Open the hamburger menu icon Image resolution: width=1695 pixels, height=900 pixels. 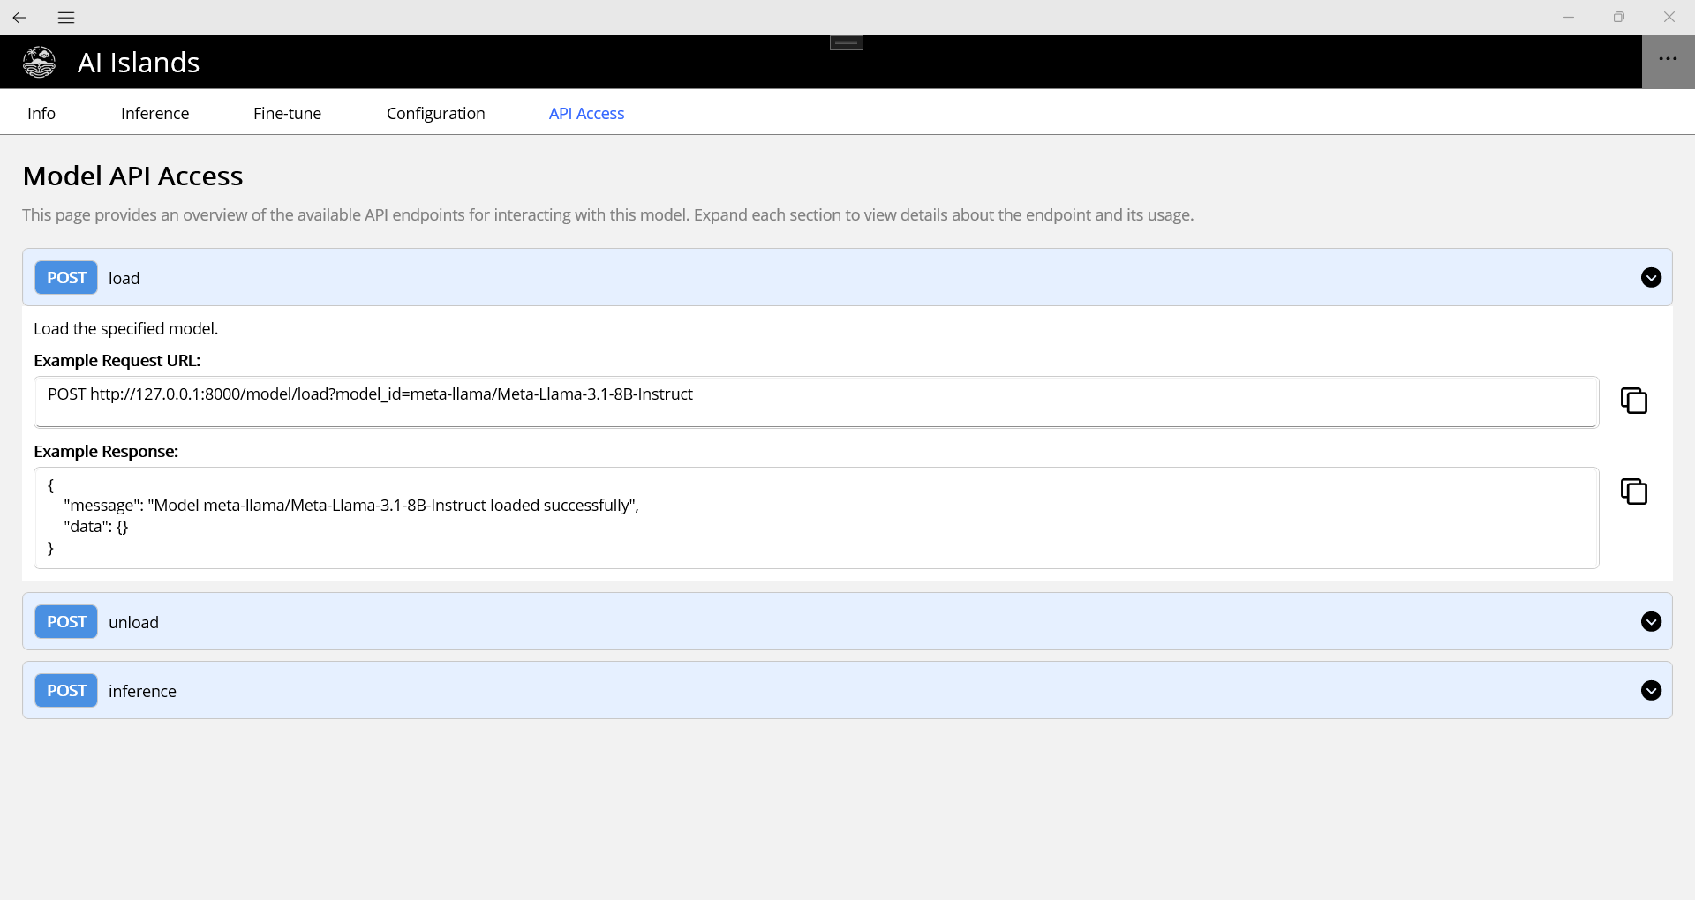point(66,18)
